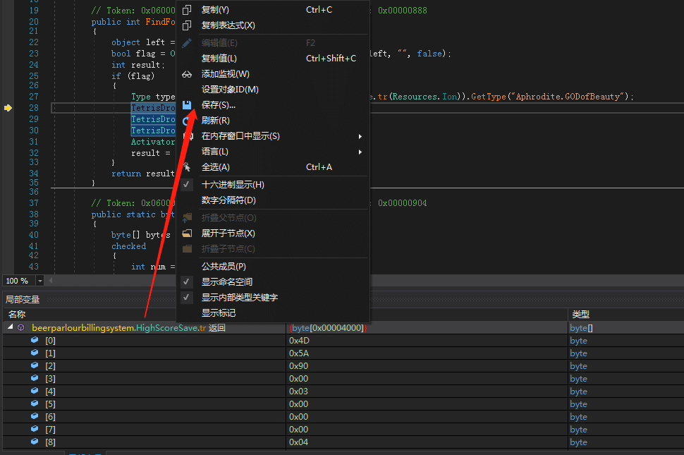Click "return result" on line 34
Screen dimensions: 684x455
coord(142,174)
